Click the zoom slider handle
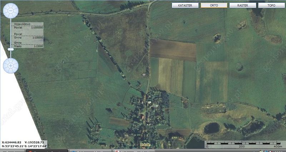 (11, 49)
